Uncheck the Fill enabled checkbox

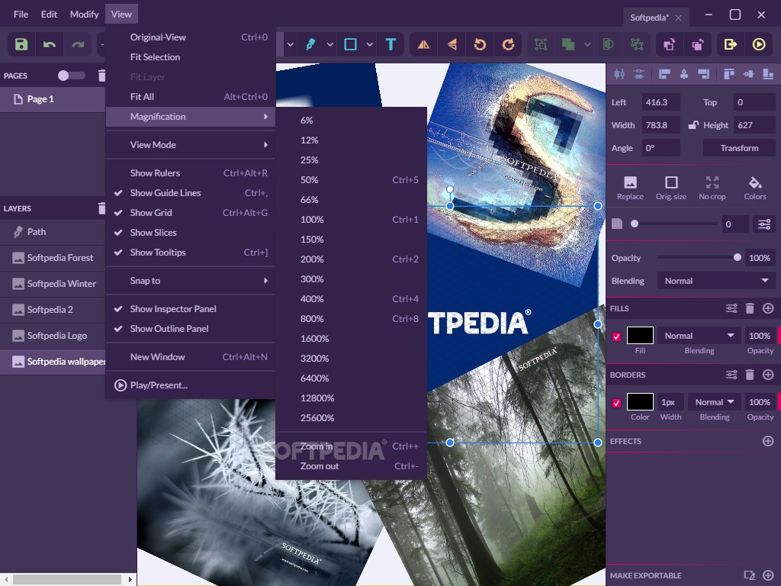pyautogui.click(x=616, y=336)
